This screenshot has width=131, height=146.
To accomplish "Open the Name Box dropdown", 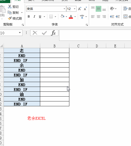I will pyautogui.click(x=20, y=33).
